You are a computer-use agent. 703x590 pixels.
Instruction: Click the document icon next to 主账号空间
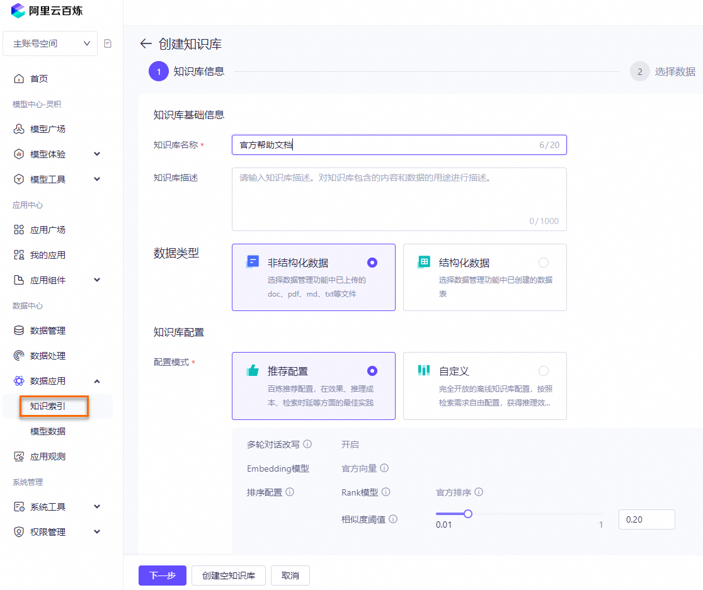point(108,43)
